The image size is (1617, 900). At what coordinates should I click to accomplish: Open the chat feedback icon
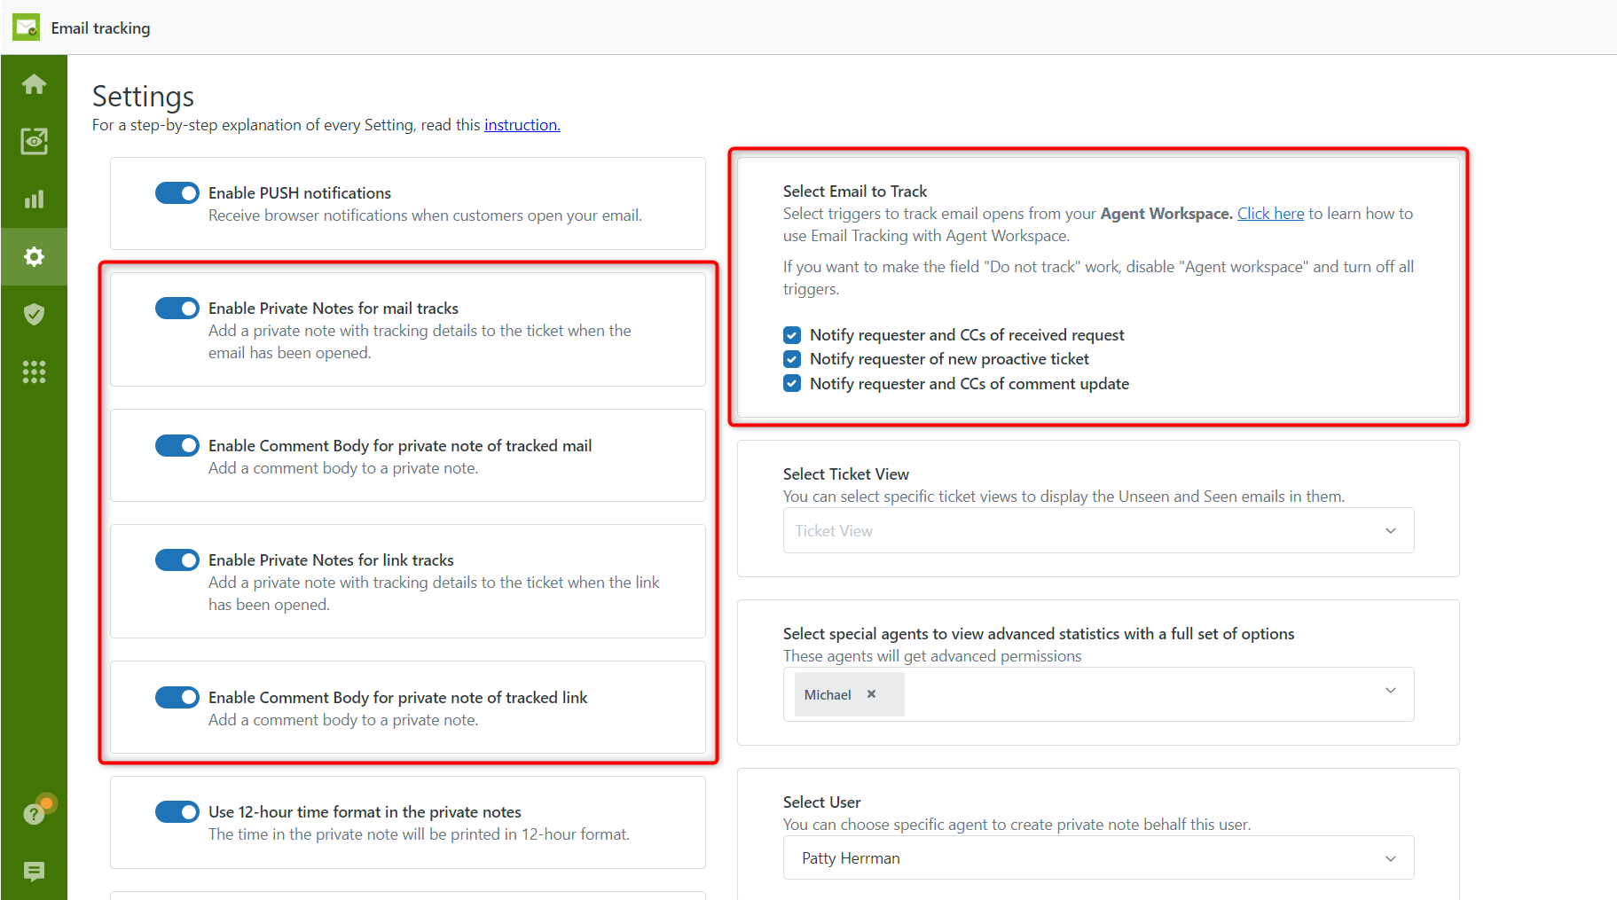pyautogui.click(x=34, y=872)
